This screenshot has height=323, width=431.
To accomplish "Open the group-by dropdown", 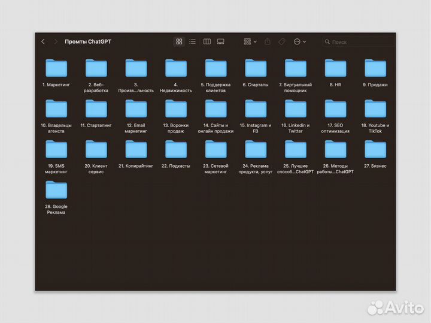I will [250, 42].
